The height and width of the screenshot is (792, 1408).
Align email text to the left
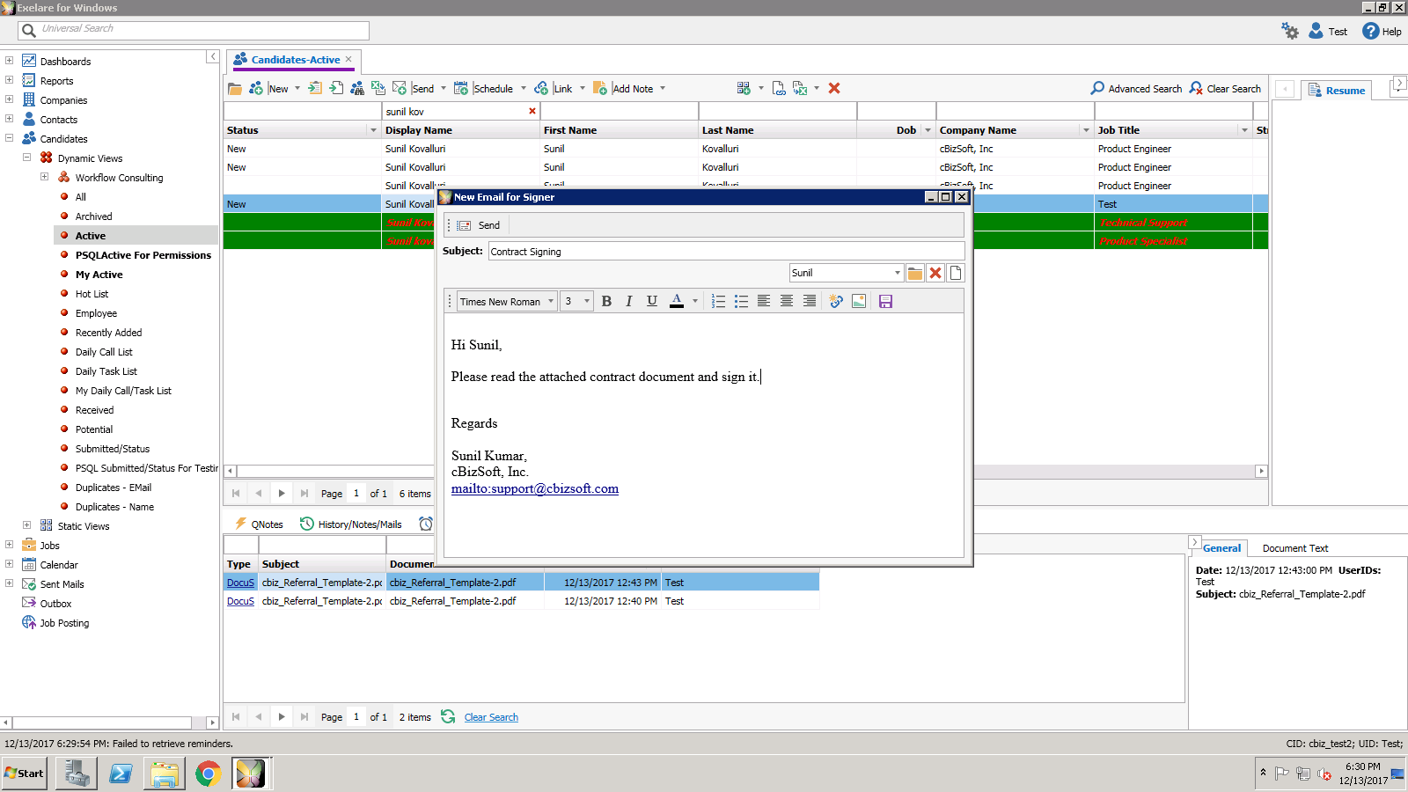(764, 301)
